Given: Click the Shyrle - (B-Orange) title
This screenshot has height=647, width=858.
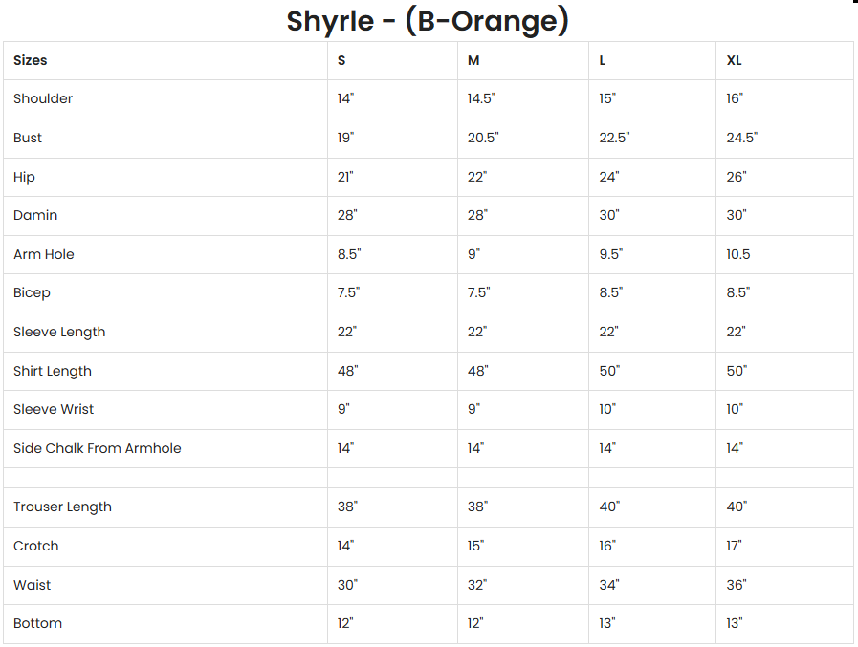Looking at the screenshot, I should click(x=428, y=21).
